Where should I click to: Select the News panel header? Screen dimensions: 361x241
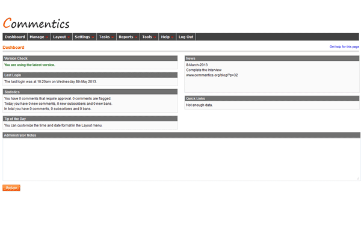[272, 58]
